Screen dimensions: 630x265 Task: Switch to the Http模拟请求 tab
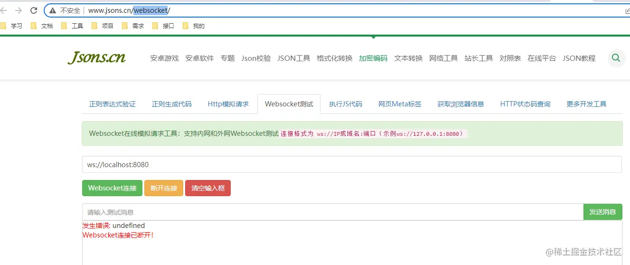(x=228, y=104)
